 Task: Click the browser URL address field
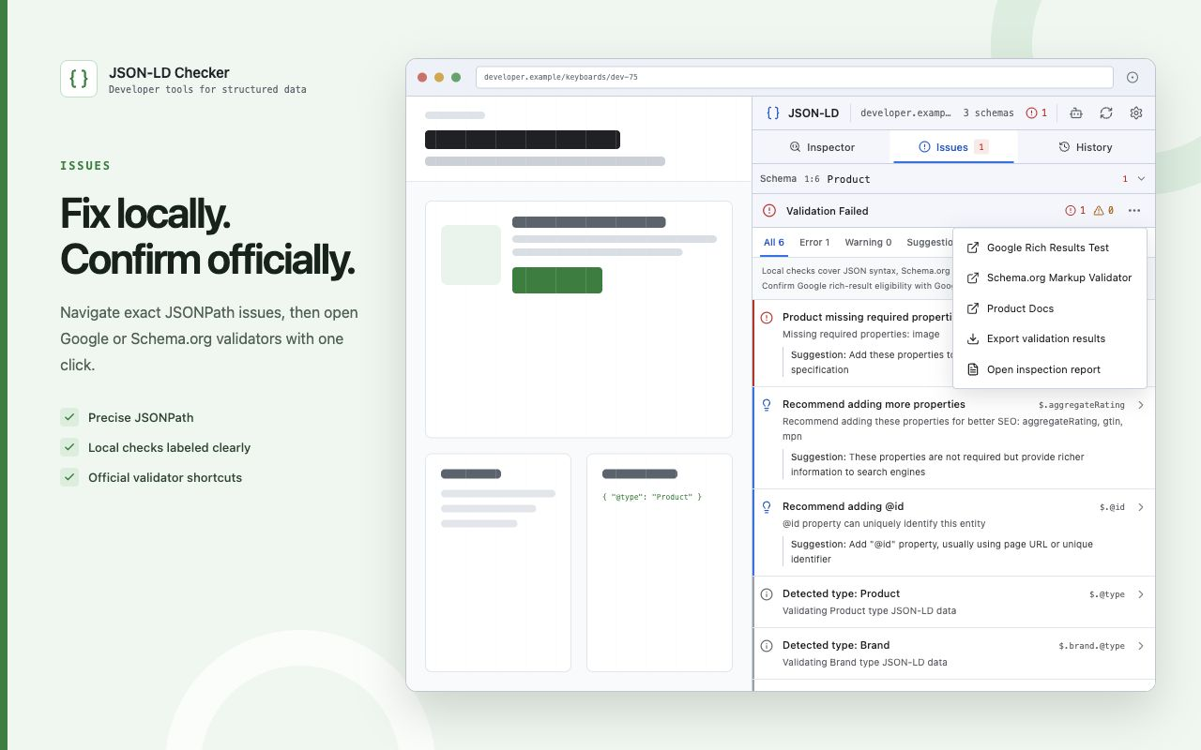coord(795,77)
